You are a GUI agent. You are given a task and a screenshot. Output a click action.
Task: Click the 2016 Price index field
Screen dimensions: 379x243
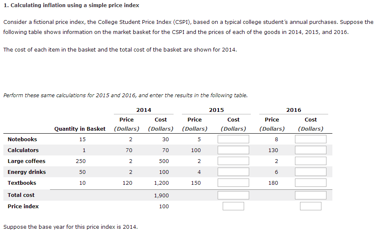point(311,206)
